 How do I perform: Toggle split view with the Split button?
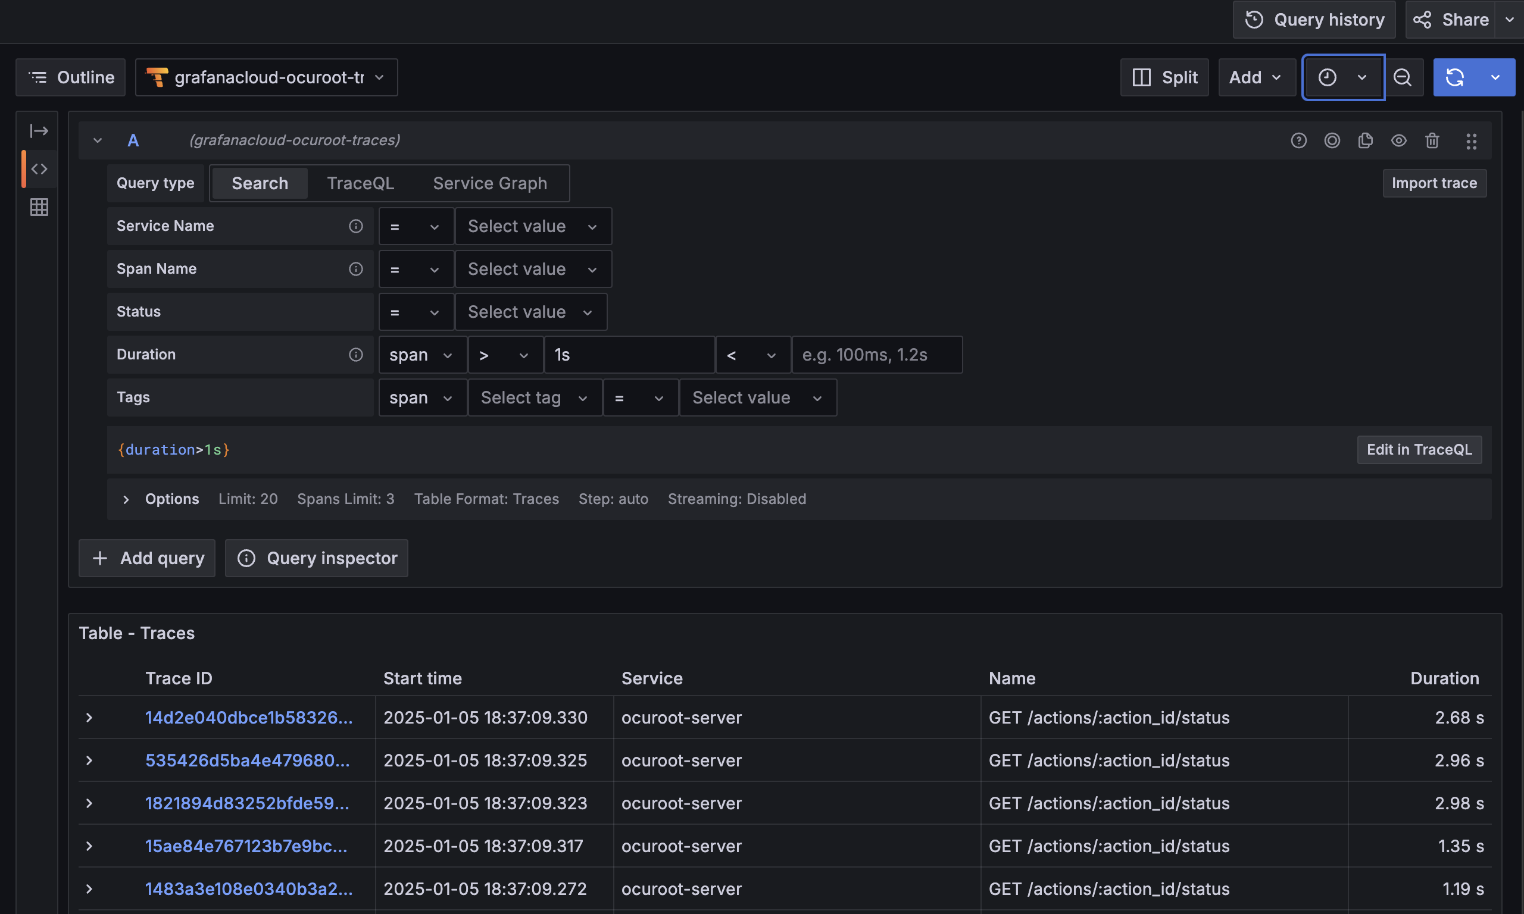[x=1164, y=77]
